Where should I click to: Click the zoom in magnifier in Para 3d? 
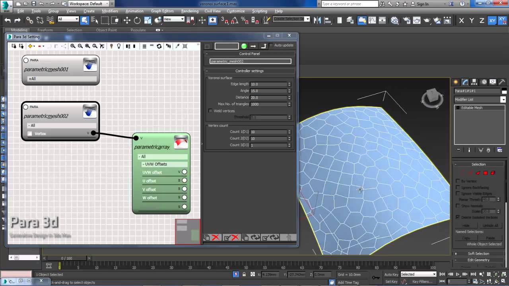pyautogui.click(x=73, y=46)
